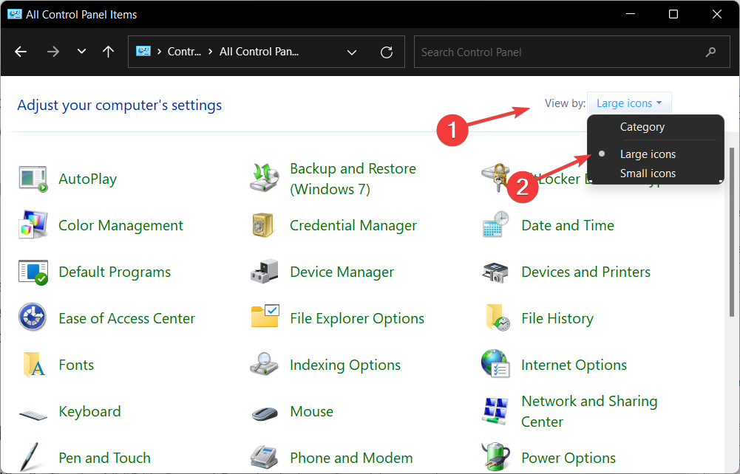
Task: Click the Fonts folder icon
Action: click(33, 365)
